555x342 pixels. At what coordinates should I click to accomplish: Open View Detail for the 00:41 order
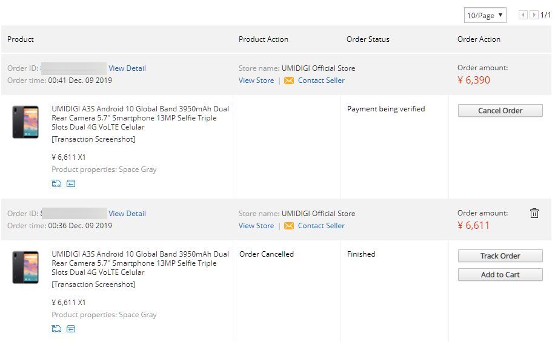pos(127,68)
